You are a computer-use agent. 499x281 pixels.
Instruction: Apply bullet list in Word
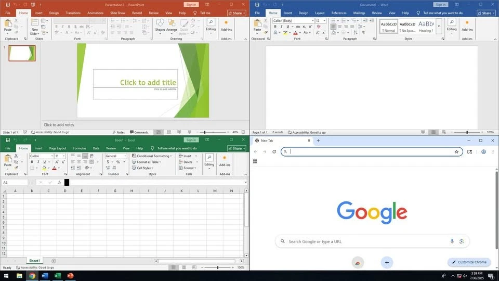point(334,21)
